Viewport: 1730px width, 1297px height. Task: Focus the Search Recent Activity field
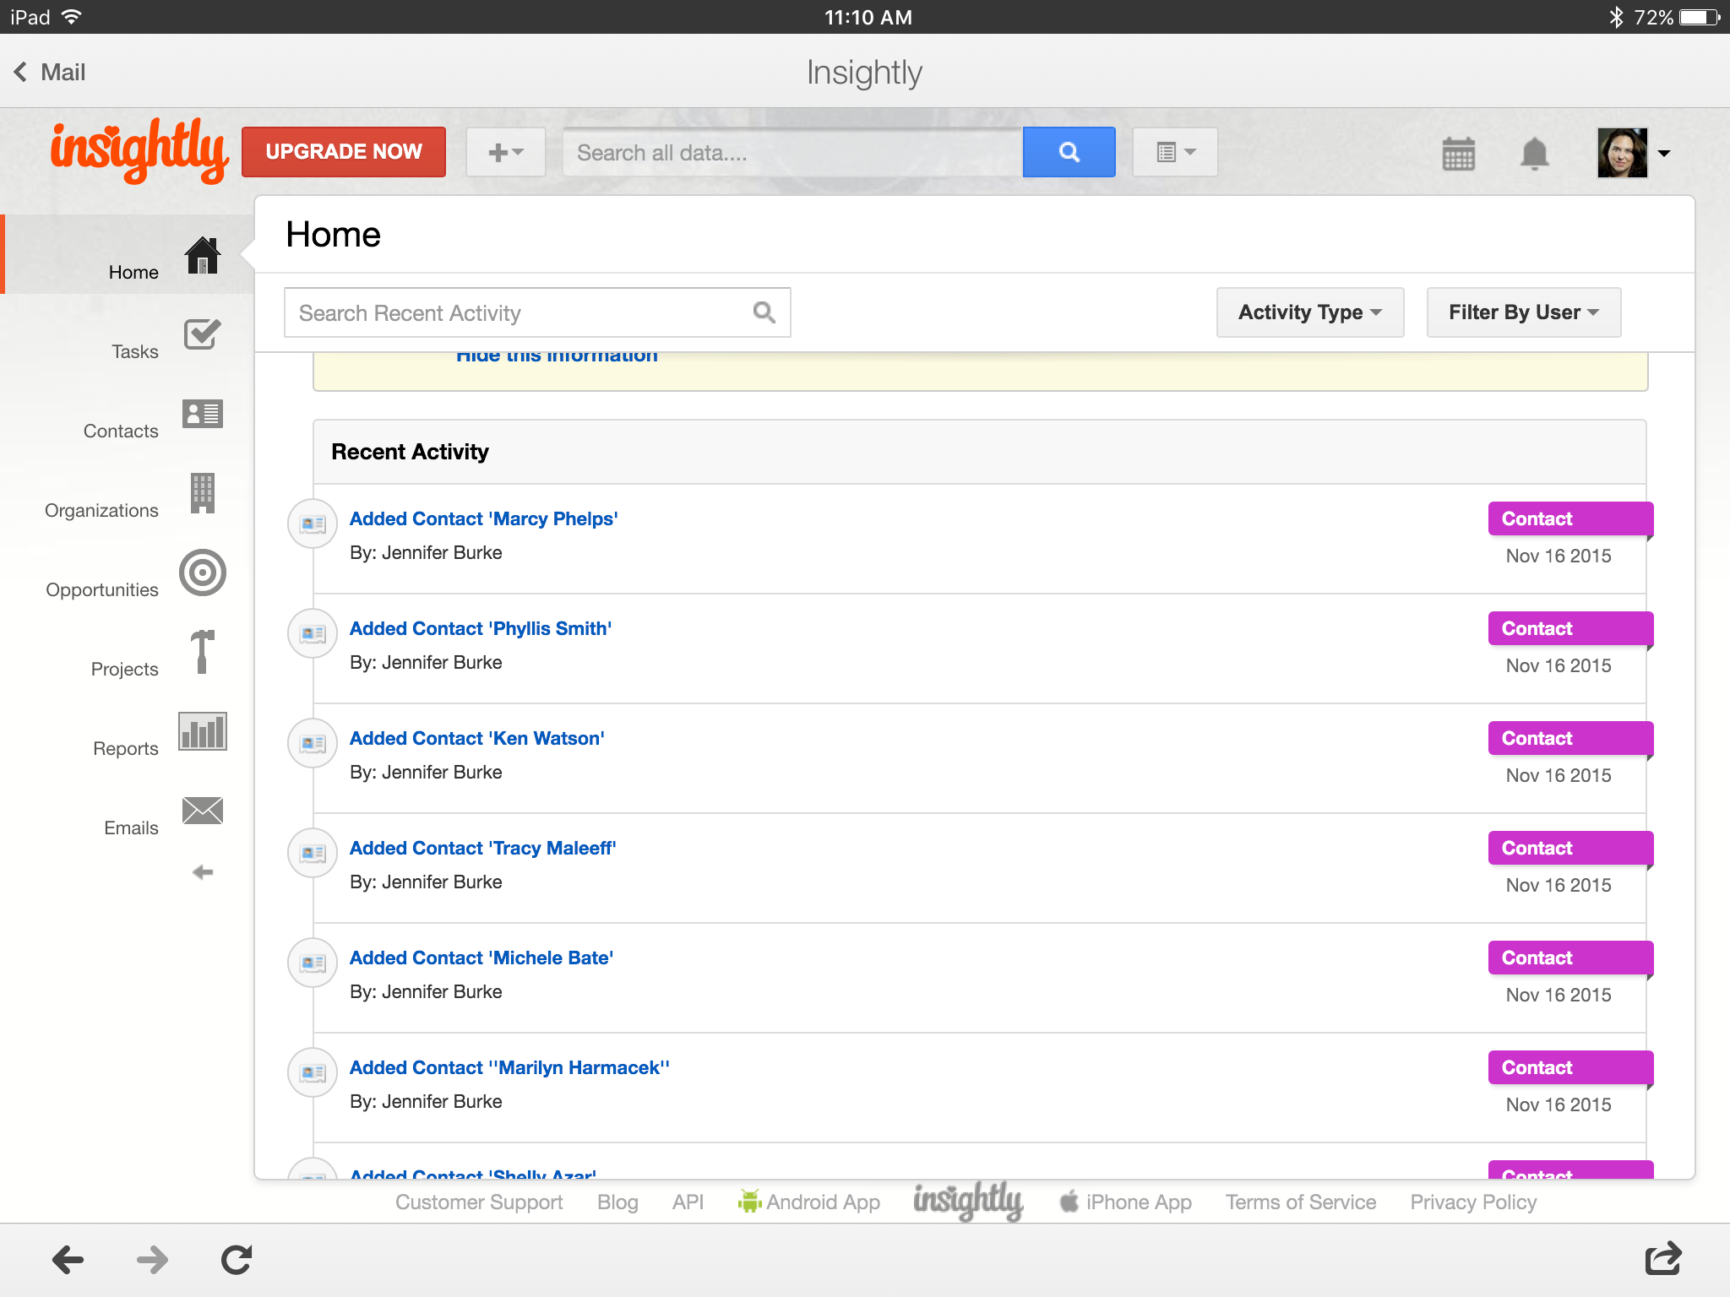click(537, 312)
